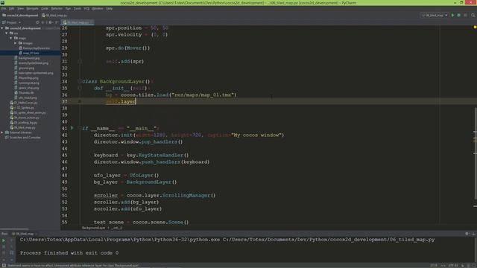Collapse the res folder in project tree
This screenshot has width=477, height=268.
tap(7, 33)
